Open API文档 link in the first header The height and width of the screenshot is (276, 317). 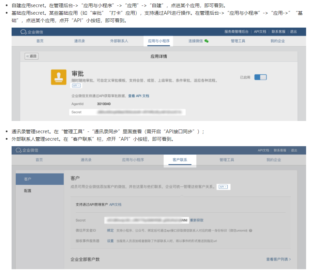click(260, 32)
